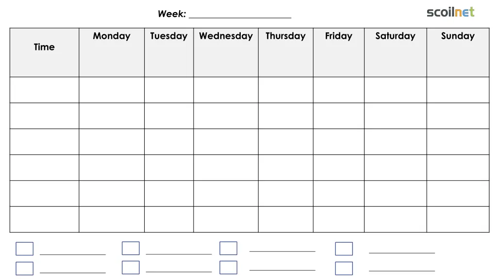
Task: Click the legend line beside top-left box
Action: click(73, 254)
